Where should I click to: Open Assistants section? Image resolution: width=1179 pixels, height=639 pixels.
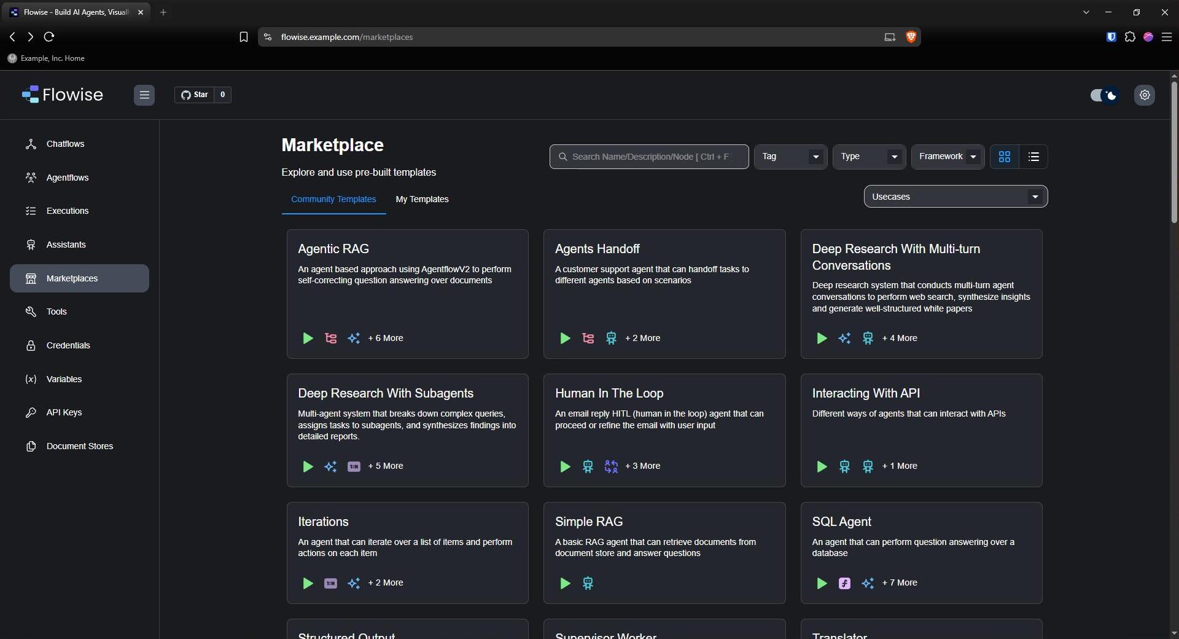[79, 245]
